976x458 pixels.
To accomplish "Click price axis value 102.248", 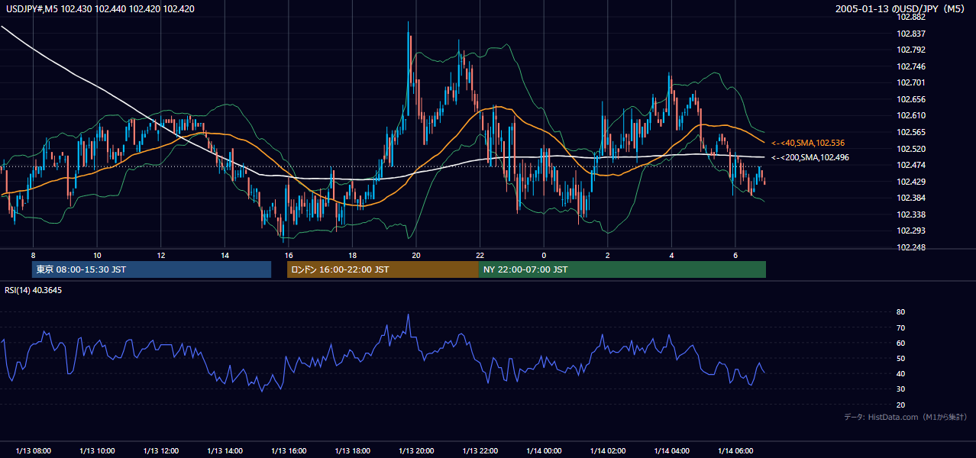I will [912, 247].
